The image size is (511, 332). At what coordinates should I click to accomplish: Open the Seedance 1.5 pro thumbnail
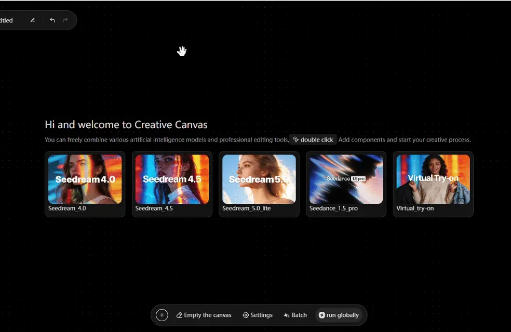346,179
